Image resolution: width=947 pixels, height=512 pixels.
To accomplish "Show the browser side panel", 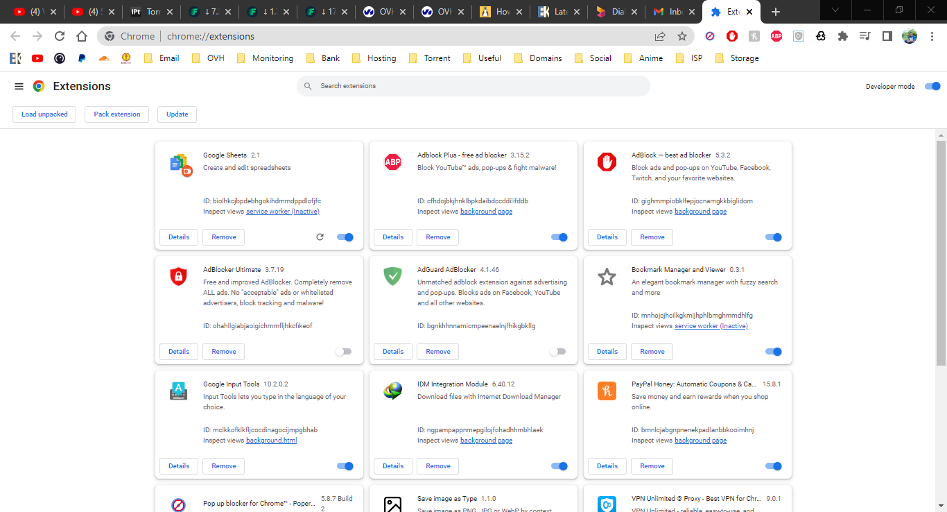I will point(887,36).
